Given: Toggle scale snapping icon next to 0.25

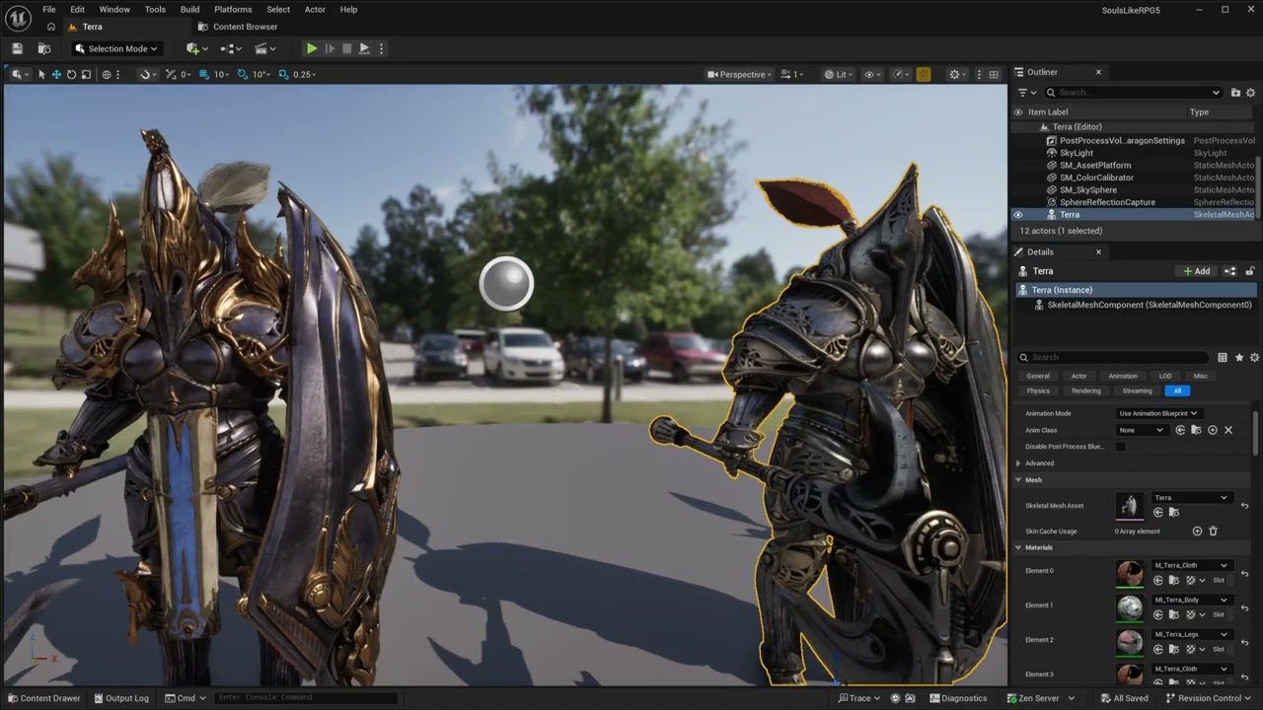Looking at the screenshot, I should point(283,74).
